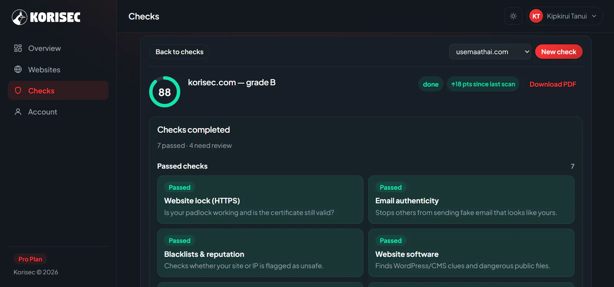Click the passed checks count 7
This screenshot has width=614, height=287.
(x=572, y=166)
